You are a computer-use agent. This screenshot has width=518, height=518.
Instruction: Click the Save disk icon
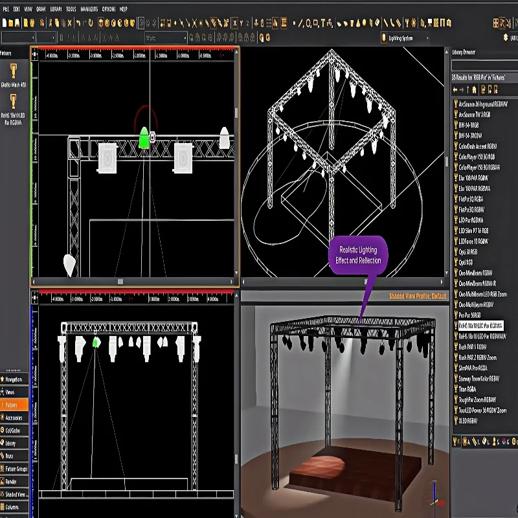(17, 23)
